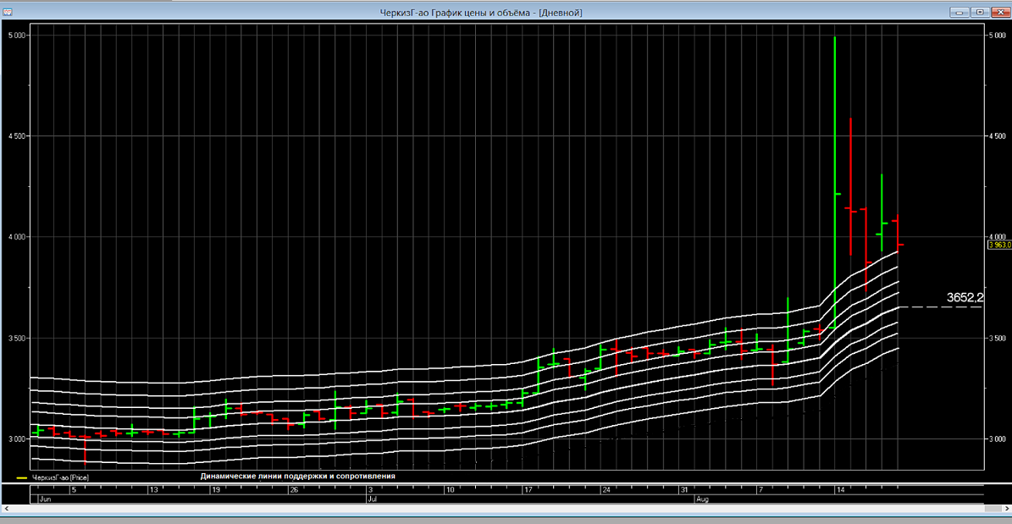
Task: Restore down the chart window
Action: pos(980,12)
